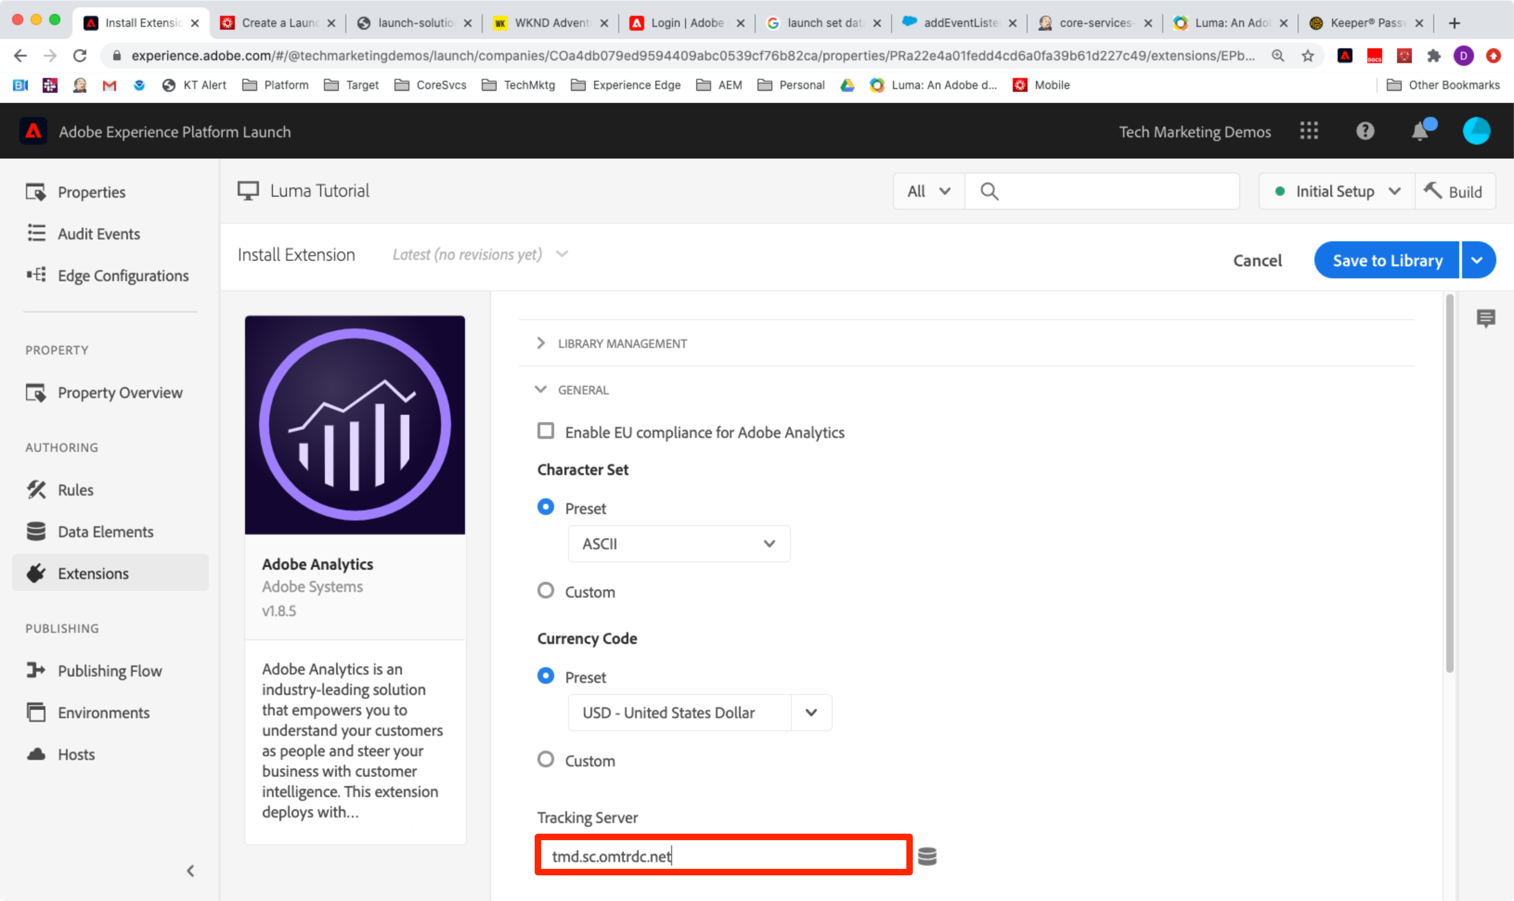The height and width of the screenshot is (901, 1514).
Task: Click the vertical scrollbar of the settings panel
Action: tap(1449, 486)
